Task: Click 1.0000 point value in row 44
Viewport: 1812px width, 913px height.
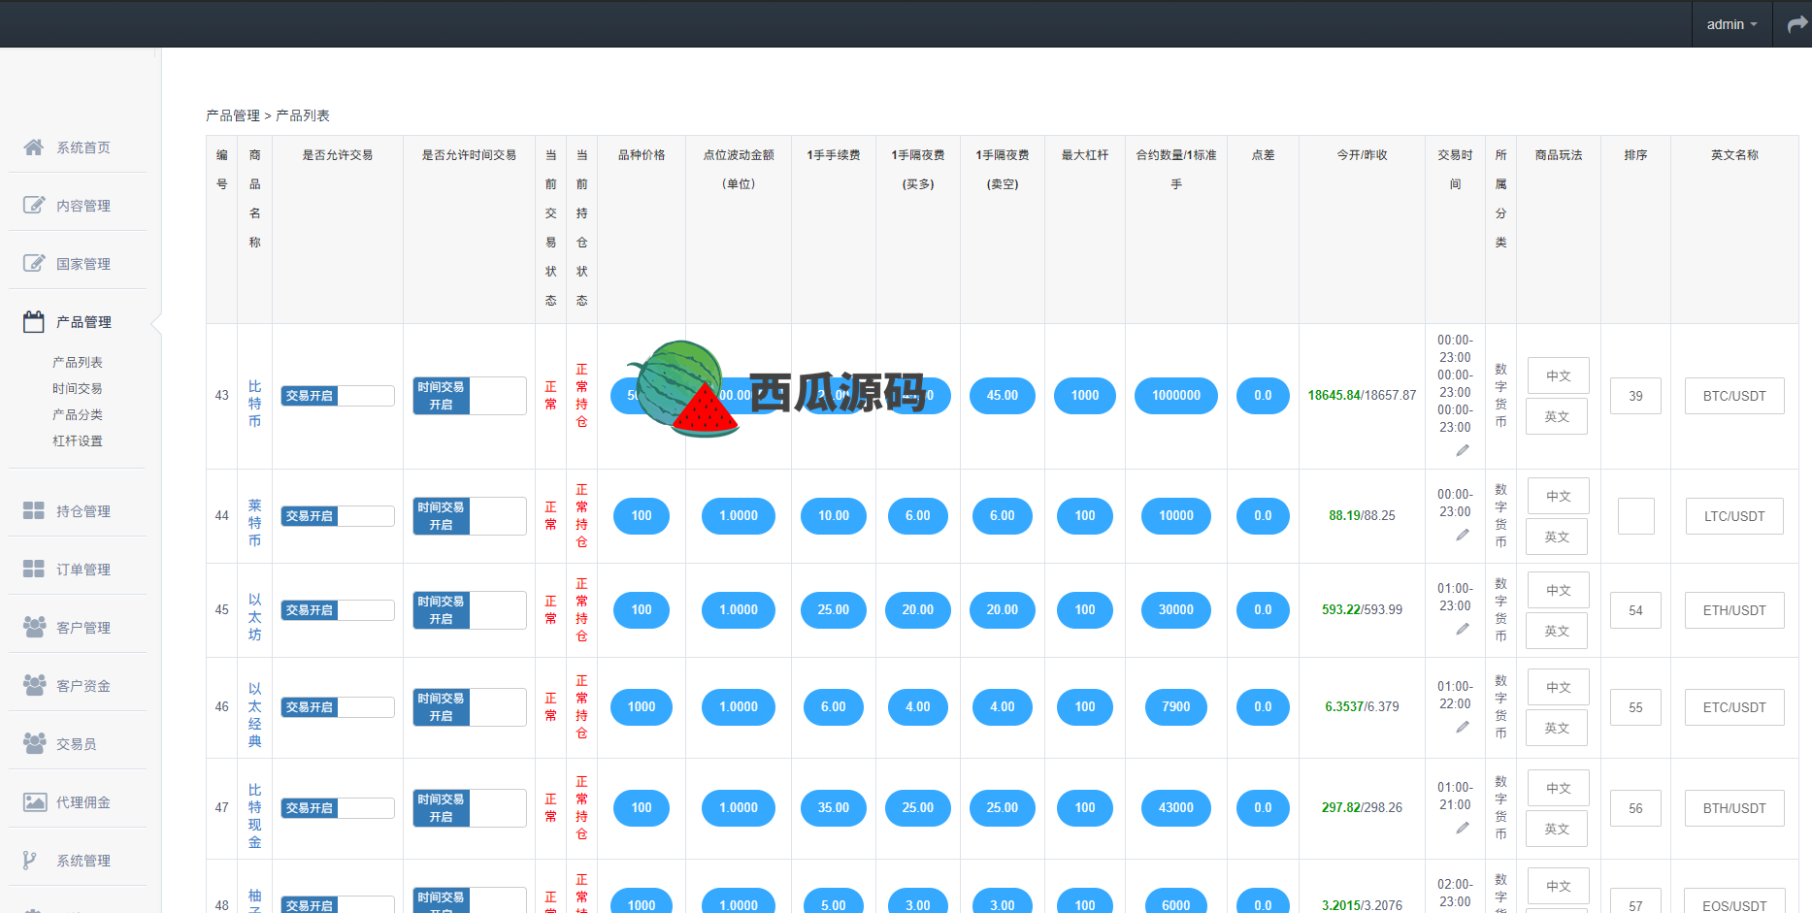Action: (738, 516)
